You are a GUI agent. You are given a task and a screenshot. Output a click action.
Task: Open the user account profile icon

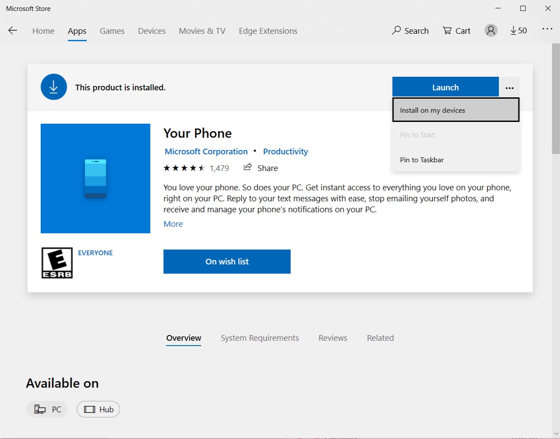491,30
